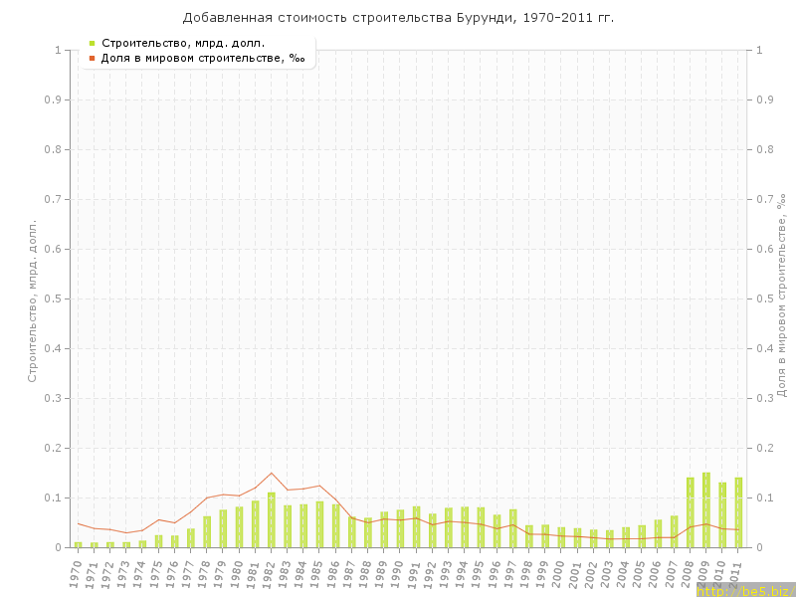Click the 1970 x-axis year label
The height and width of the screenshot is (597, 796).
[x=78, y=574]
